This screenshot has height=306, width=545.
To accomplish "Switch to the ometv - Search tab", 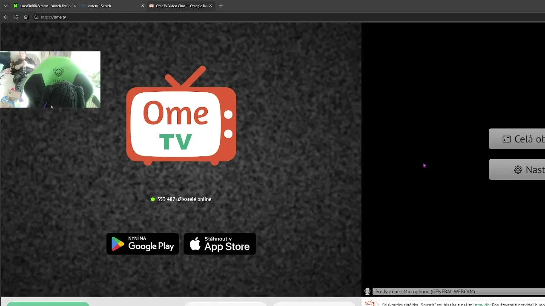I will click(112, 6).
